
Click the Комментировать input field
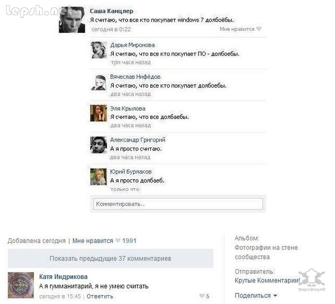(x=178, y=204)
